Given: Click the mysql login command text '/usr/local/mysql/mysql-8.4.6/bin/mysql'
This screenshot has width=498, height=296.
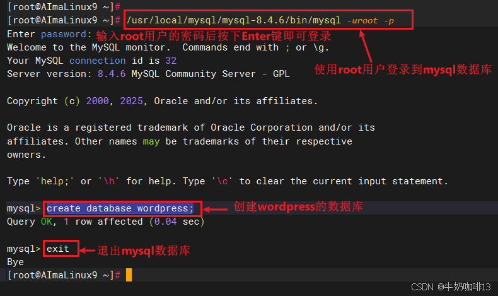Looking at the screenshot, I should pyautogui.click(x=233, y=20).
